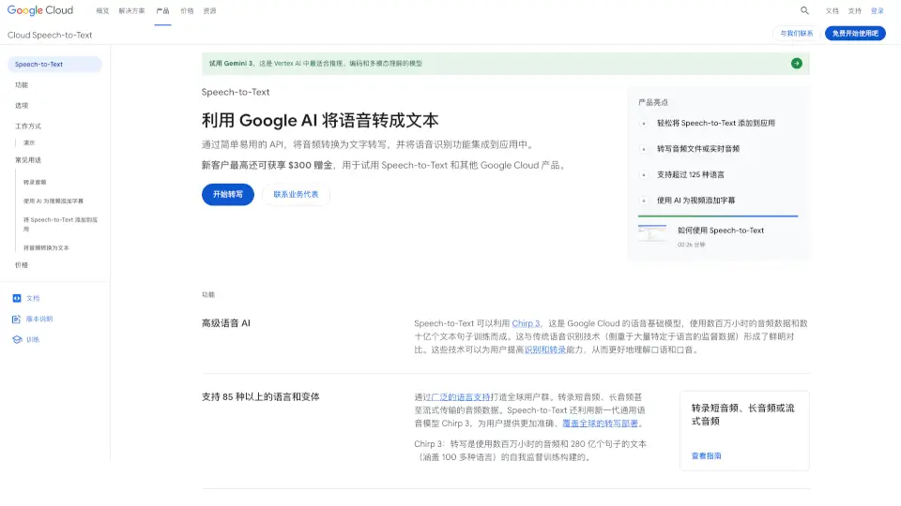Click the 如何使用 Speech-to-Text video title

[x=721, y=231]
